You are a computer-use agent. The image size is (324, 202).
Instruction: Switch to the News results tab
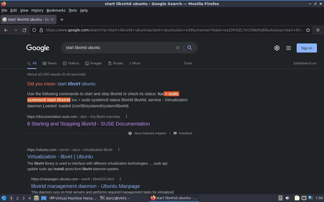(50, 63)
